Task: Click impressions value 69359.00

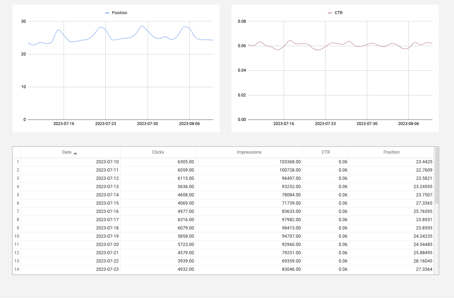Action: pyautogui.click(x=291, y=261)
